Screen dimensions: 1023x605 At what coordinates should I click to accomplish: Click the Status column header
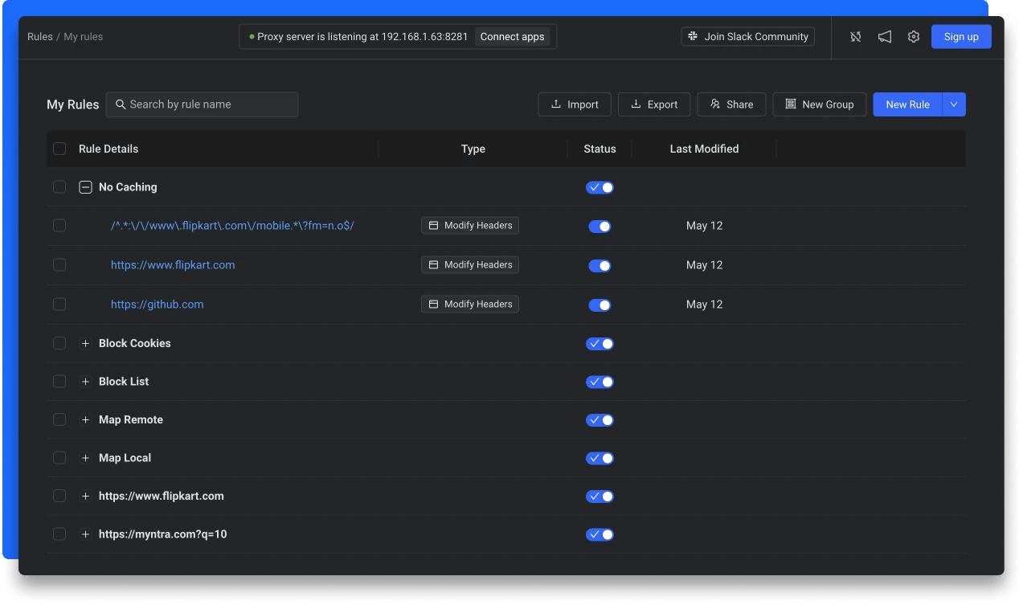pyautogui.click(x=599, y=149)
